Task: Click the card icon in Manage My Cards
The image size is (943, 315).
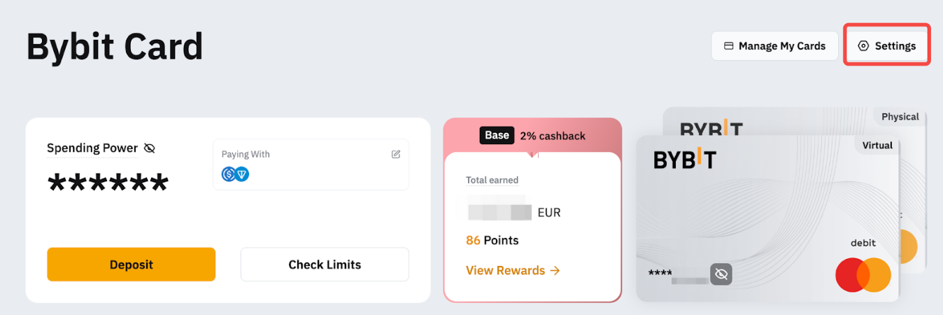Action: pos(728,46)
